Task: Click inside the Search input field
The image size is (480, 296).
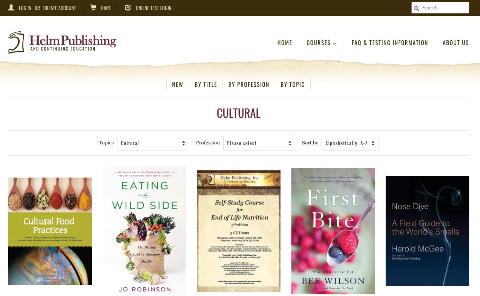Action: [x=445, y=8]
